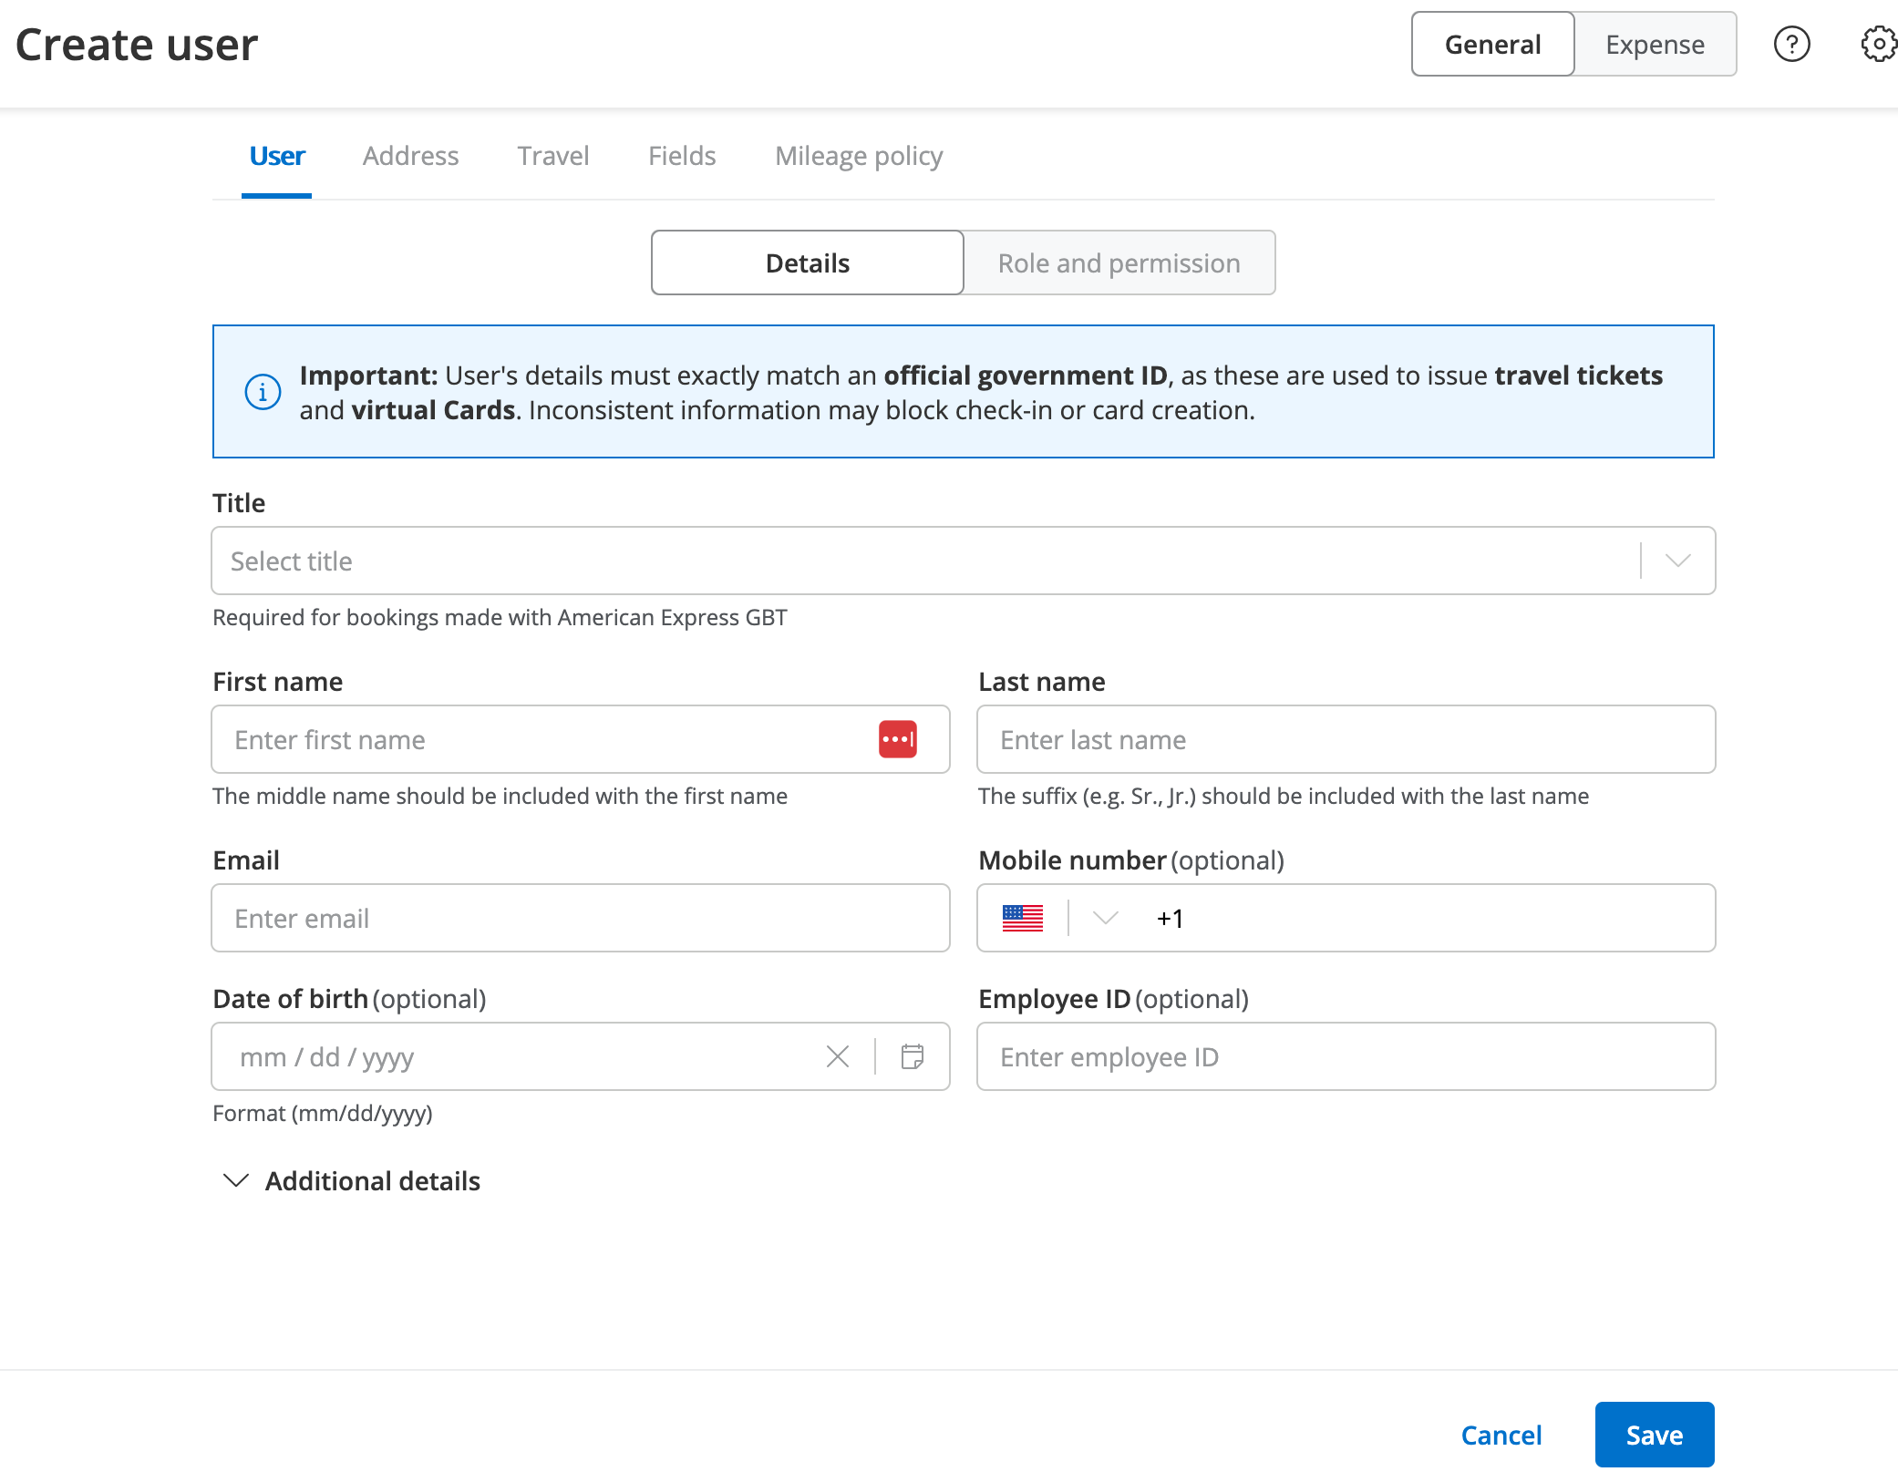Screen dimensions: 1898x1482
Task: Open the Mileage policy tab
Action: tap(858, 156)
